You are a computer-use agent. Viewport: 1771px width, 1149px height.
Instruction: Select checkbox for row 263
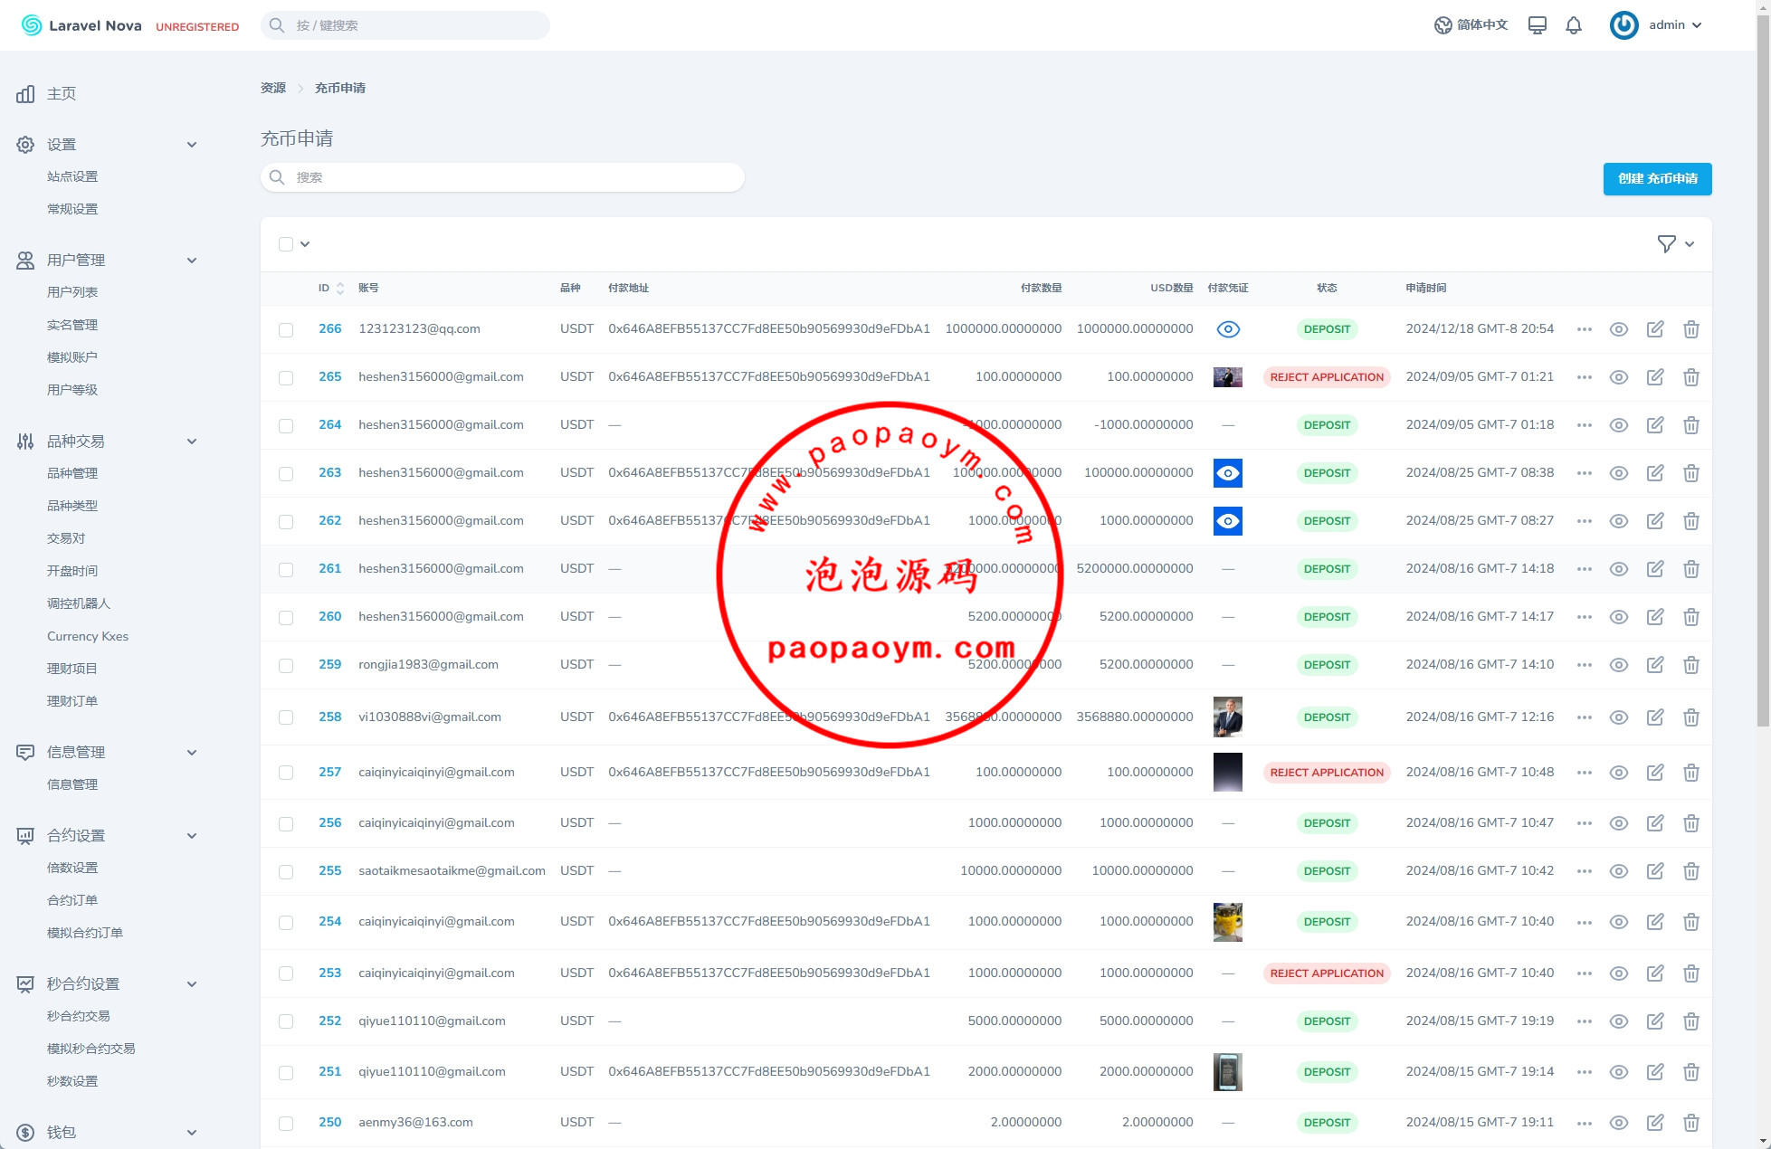tap(286, 474)
